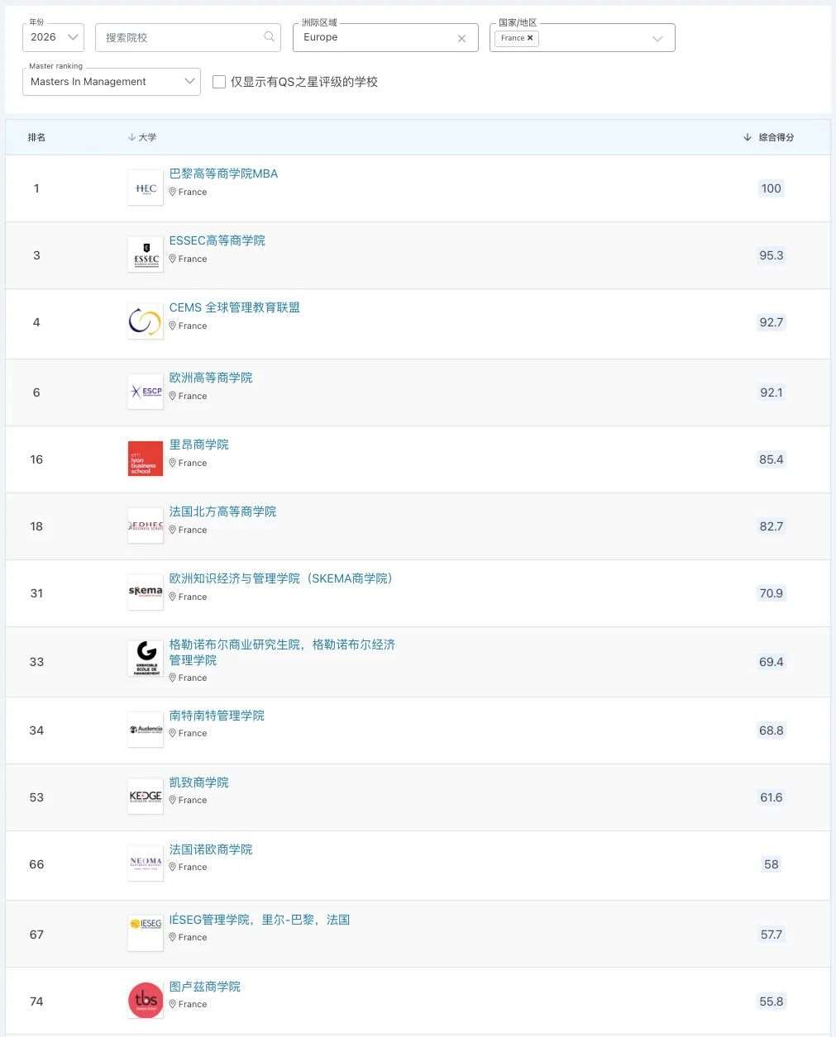Focus the 搜索院校 search field

coord(180,37)
